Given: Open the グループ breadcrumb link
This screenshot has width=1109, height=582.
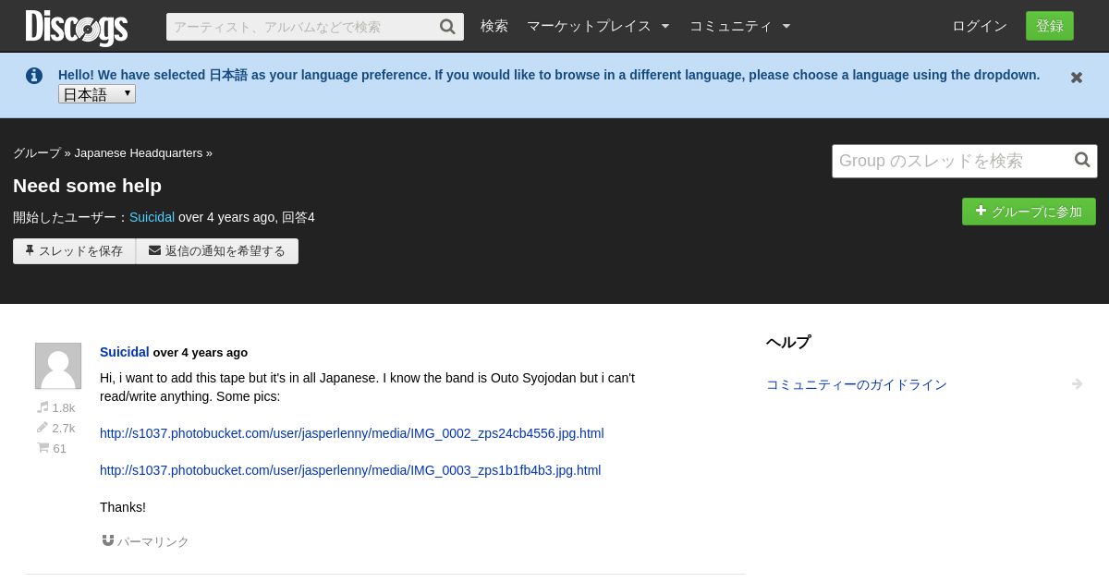Looking at the screenshot, I should [x=37, y=153].
